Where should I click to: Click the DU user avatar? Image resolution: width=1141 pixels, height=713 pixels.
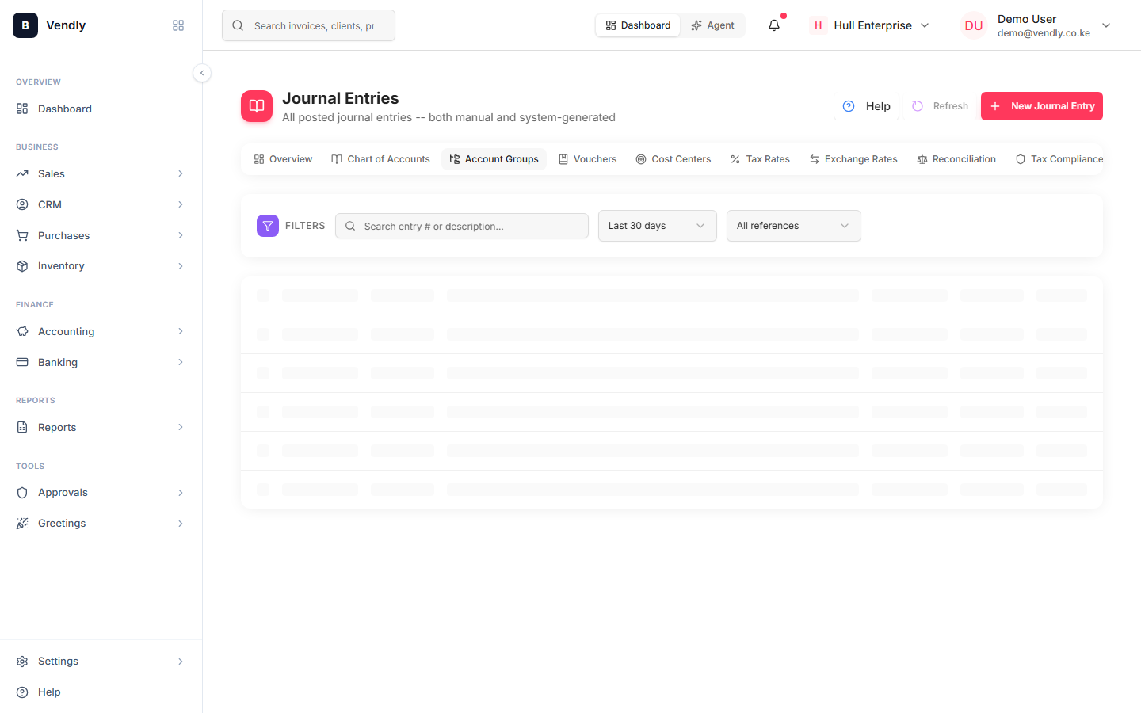pos(974,25)
